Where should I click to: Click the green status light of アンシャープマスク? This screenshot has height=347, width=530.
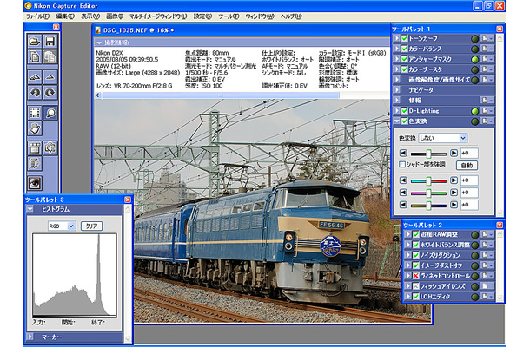[x=475, y=59]
